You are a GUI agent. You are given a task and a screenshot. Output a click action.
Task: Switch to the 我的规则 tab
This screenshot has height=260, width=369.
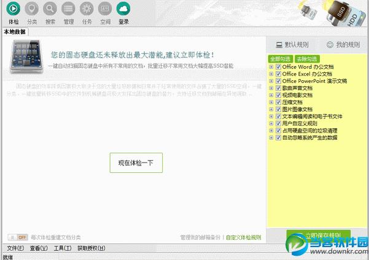[x=343, y=44]
